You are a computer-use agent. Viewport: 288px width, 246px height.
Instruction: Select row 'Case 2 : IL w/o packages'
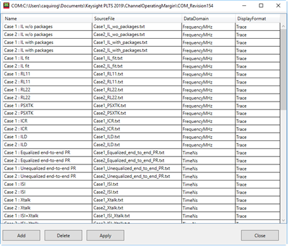[x=141, y=35]
